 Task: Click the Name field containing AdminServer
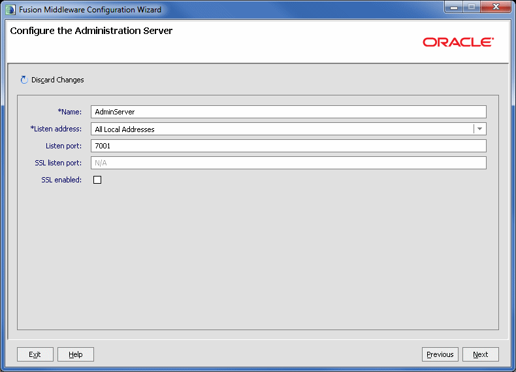288,112
